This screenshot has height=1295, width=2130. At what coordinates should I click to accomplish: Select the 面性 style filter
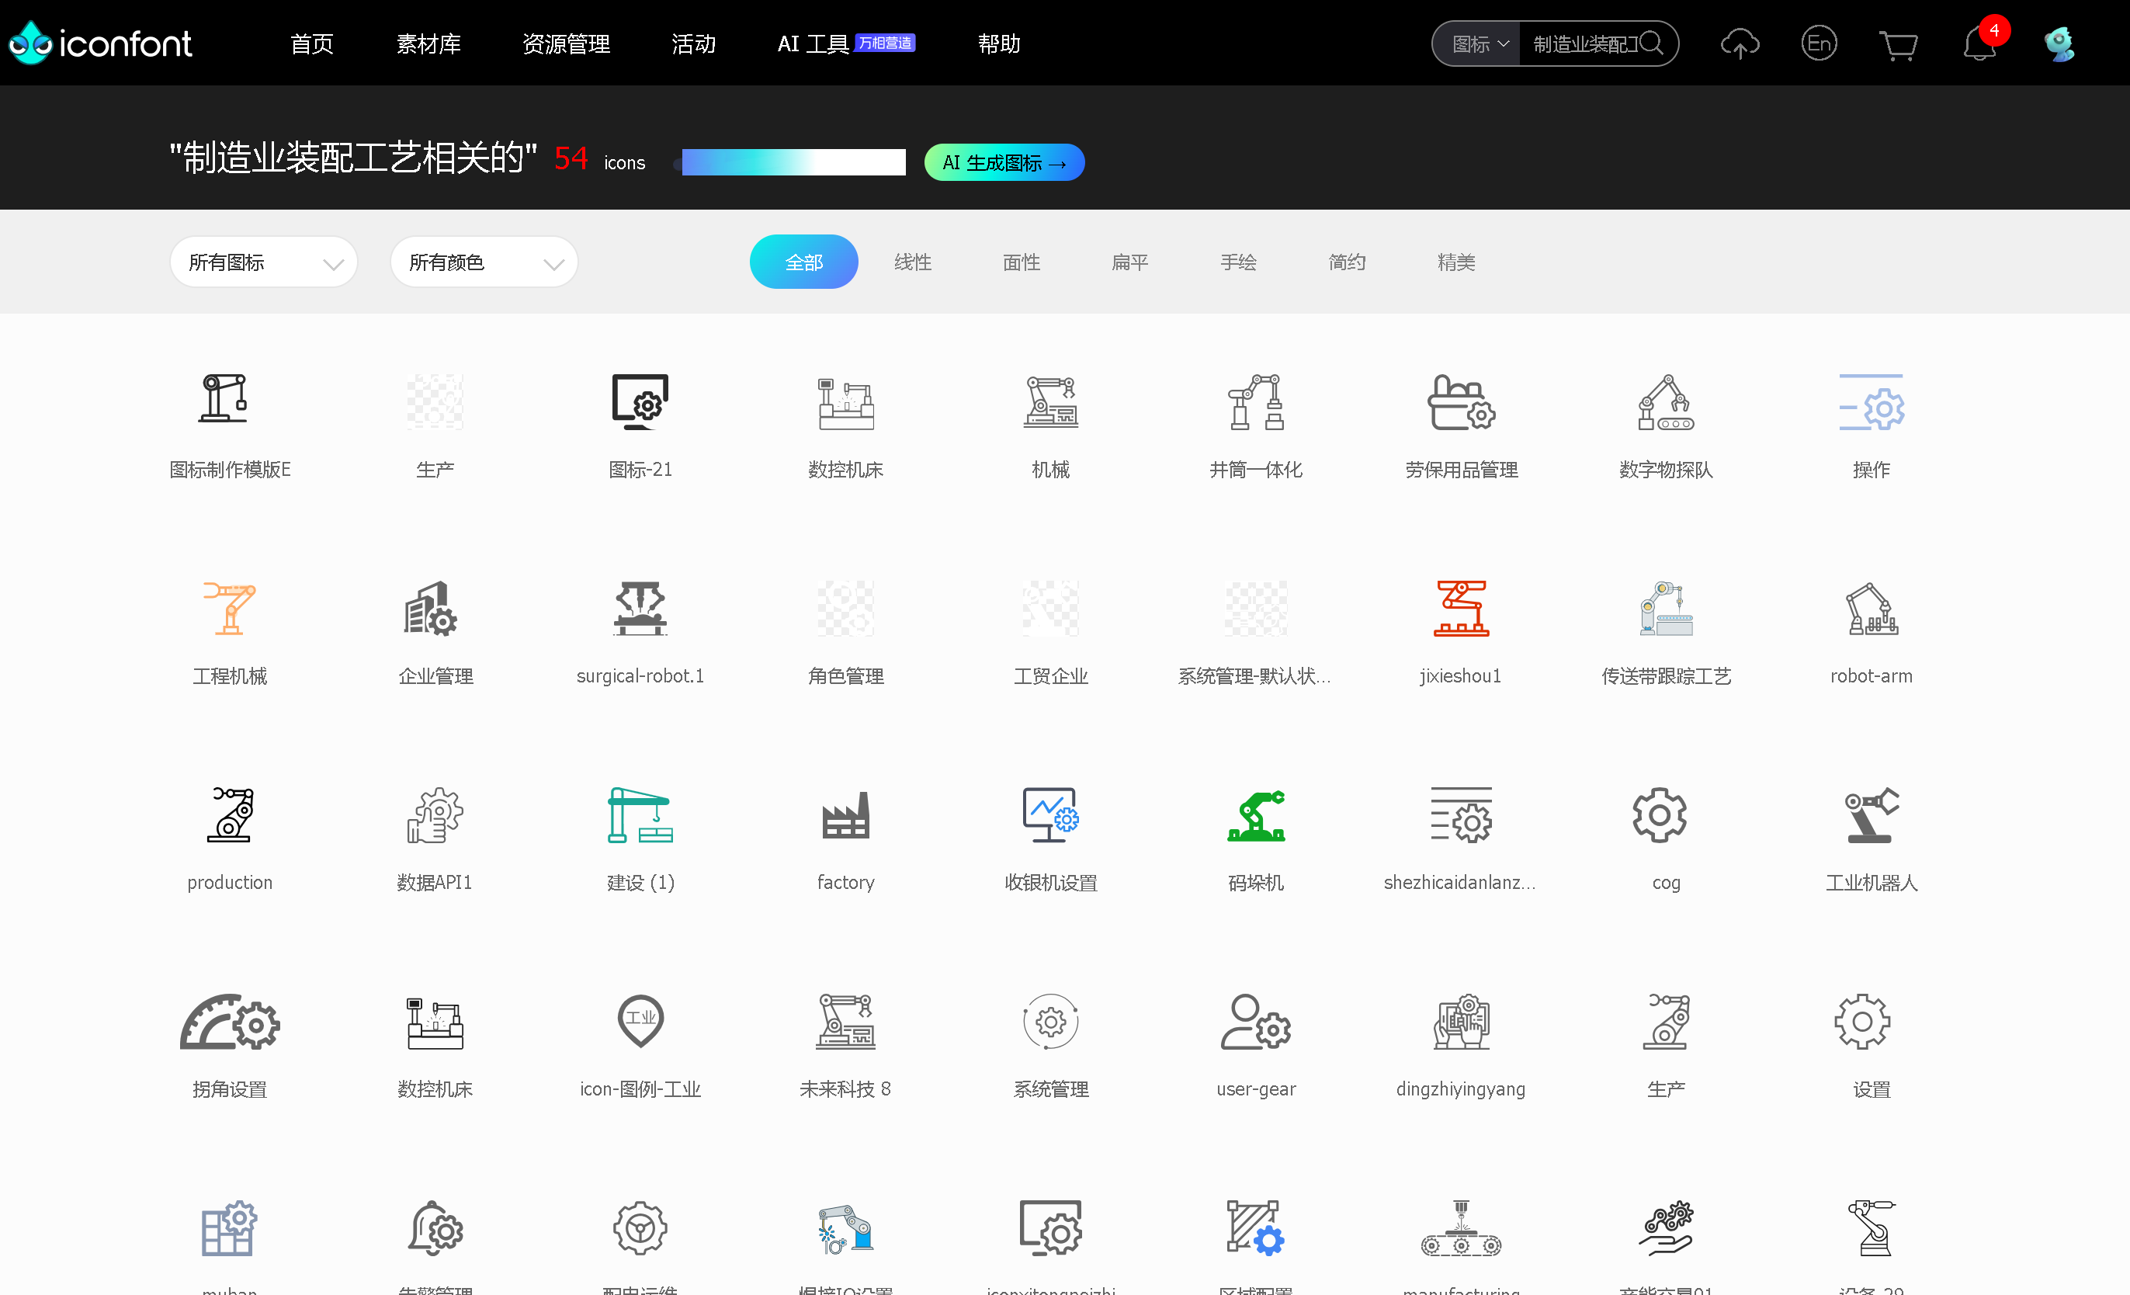tap(1021, 262)
